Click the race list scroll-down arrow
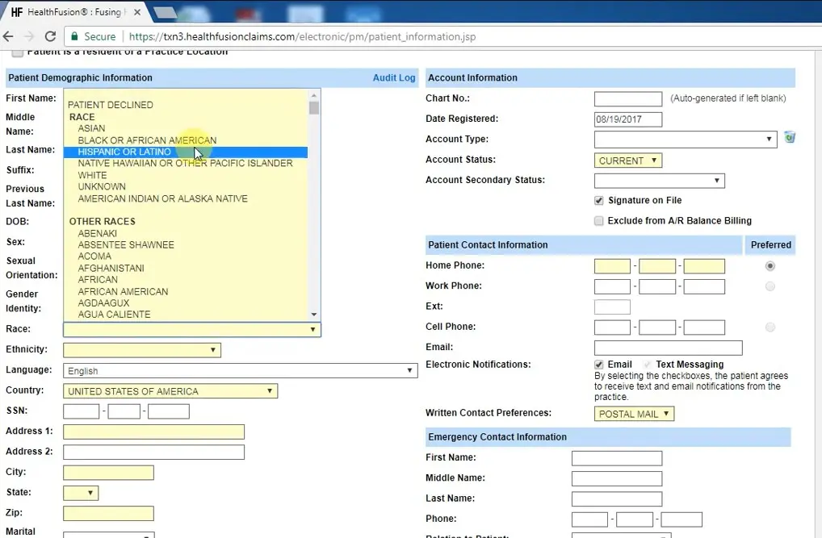 pyautogui.click(x=314, y=315)
